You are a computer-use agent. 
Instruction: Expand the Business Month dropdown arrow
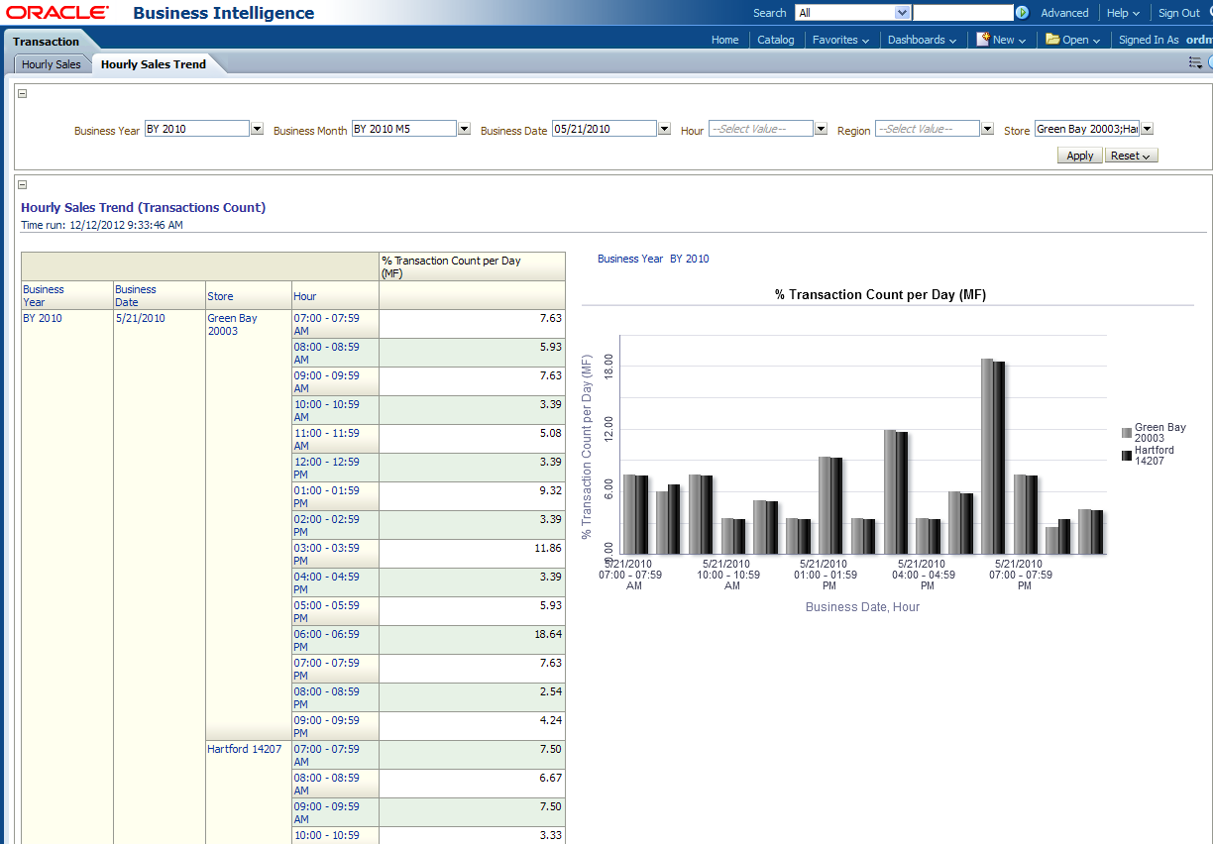click(464, 129)
